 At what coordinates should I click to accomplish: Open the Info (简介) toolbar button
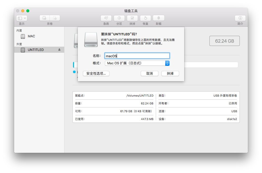(240, 18)
